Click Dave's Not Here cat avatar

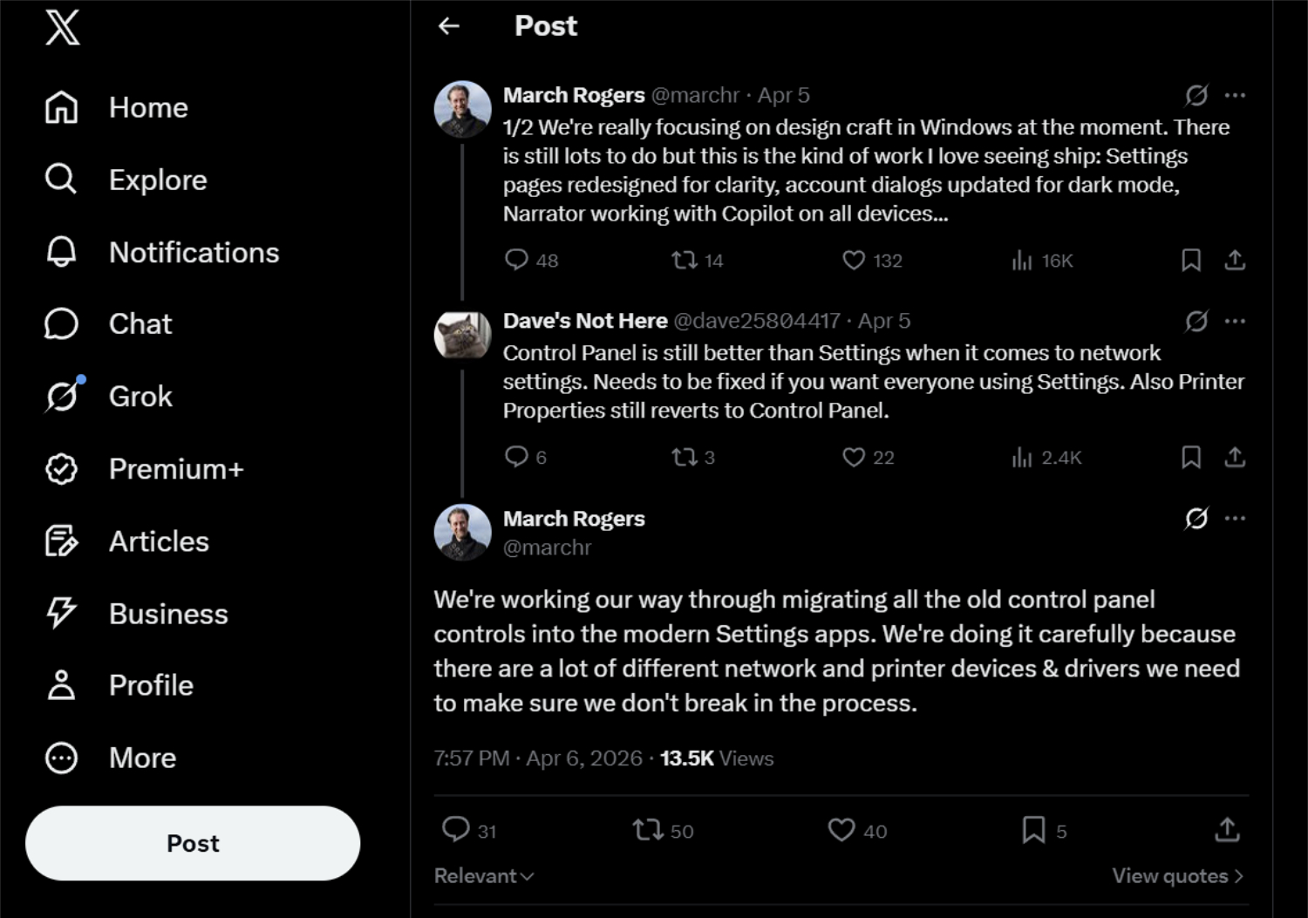(x=462, y=336)
